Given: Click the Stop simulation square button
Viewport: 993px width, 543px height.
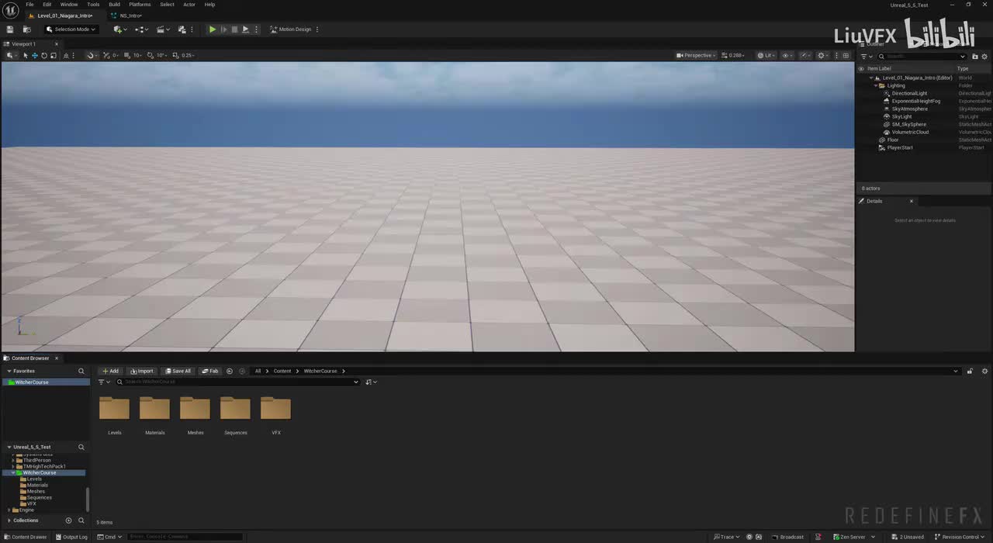Looking at the screenshot, I should [x=234, y=29].
